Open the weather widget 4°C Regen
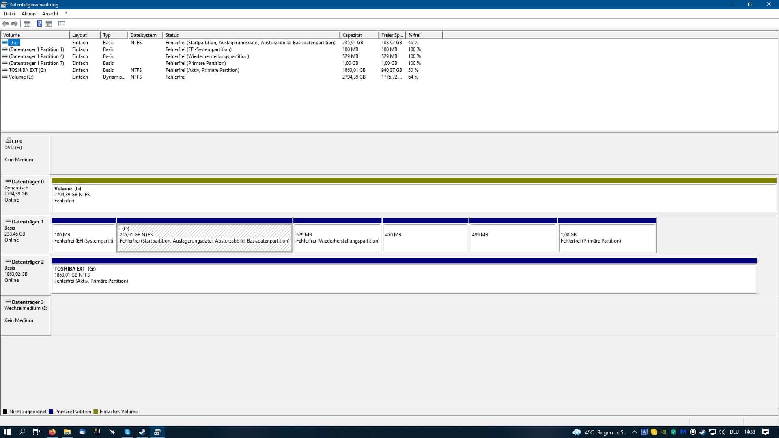Viewport: 779px width, 438px height. coord(600,432)
